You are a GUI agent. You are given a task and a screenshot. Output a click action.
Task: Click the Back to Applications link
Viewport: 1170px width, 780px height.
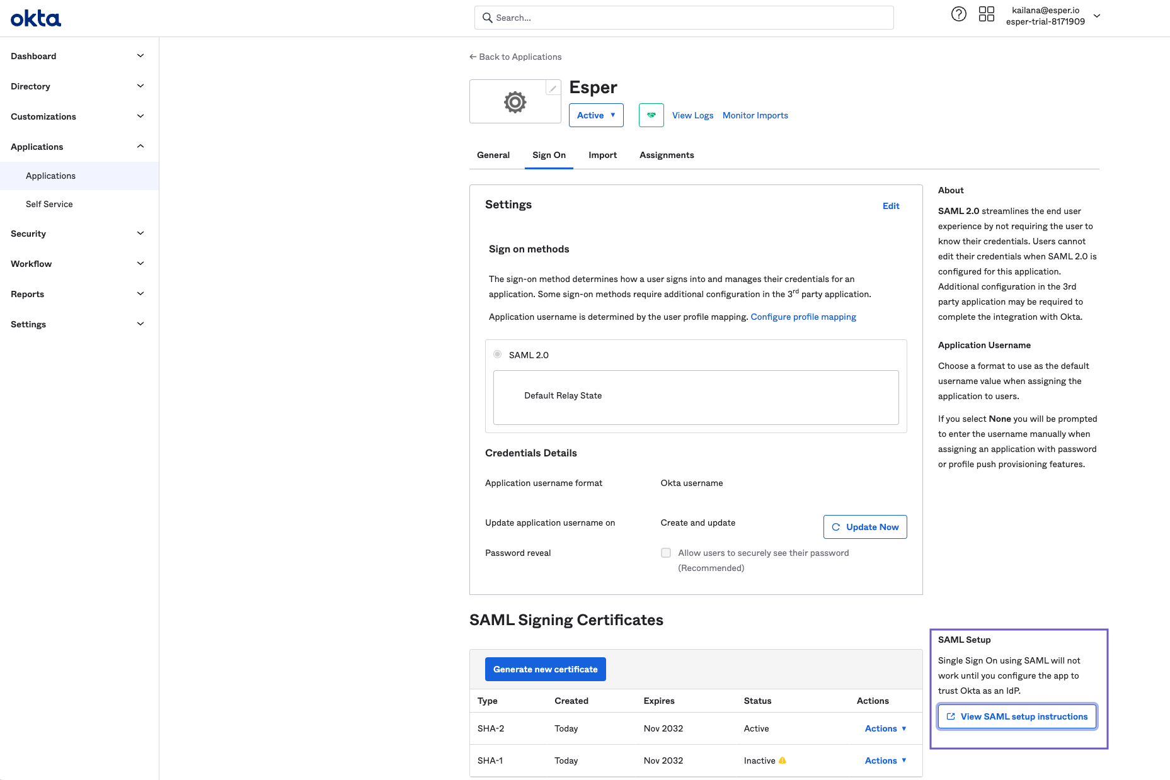(515, 57)
